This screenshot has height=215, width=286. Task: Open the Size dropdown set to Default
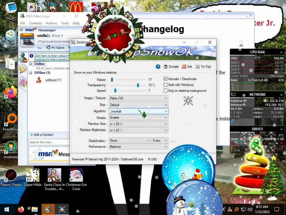(x=139, y=105)
